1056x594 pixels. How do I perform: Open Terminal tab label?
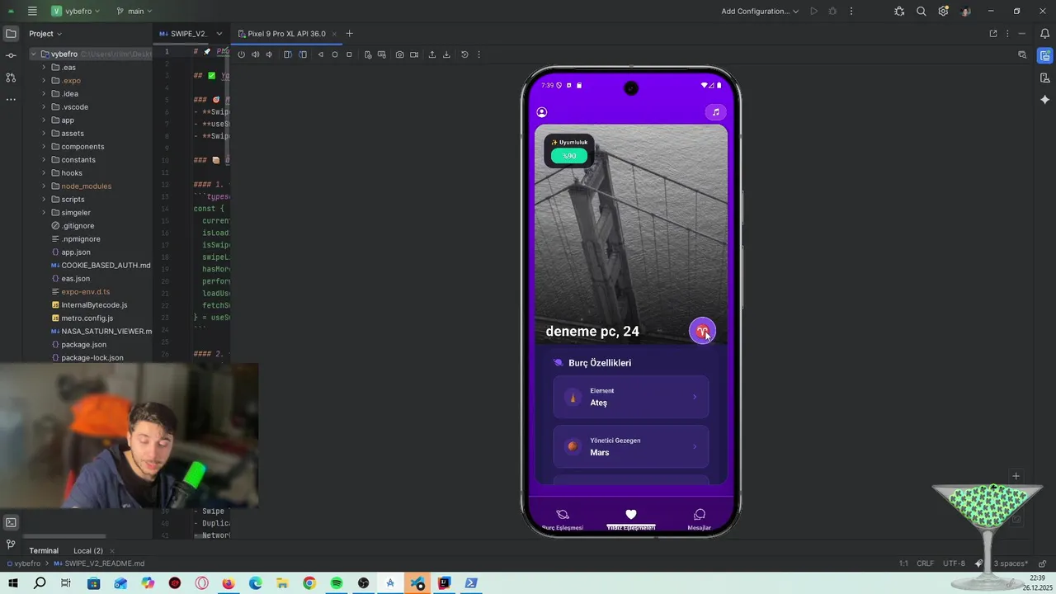(x=44, y=550)
